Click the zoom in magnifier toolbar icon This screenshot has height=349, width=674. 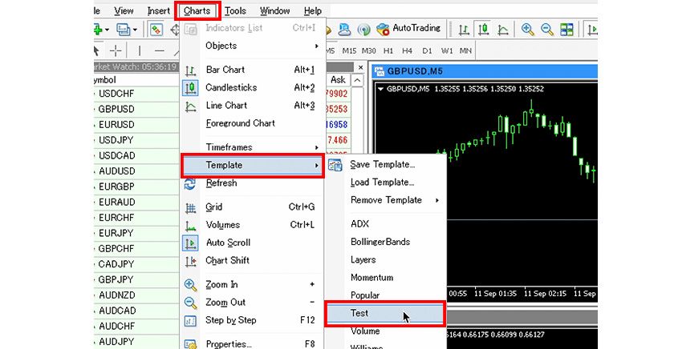coord(527,29)
